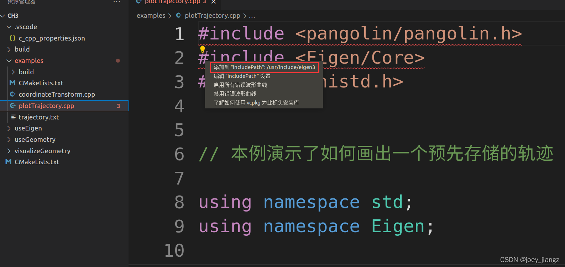Click the C++ icon of plotTrajectory.cpp row

(12, 106)
